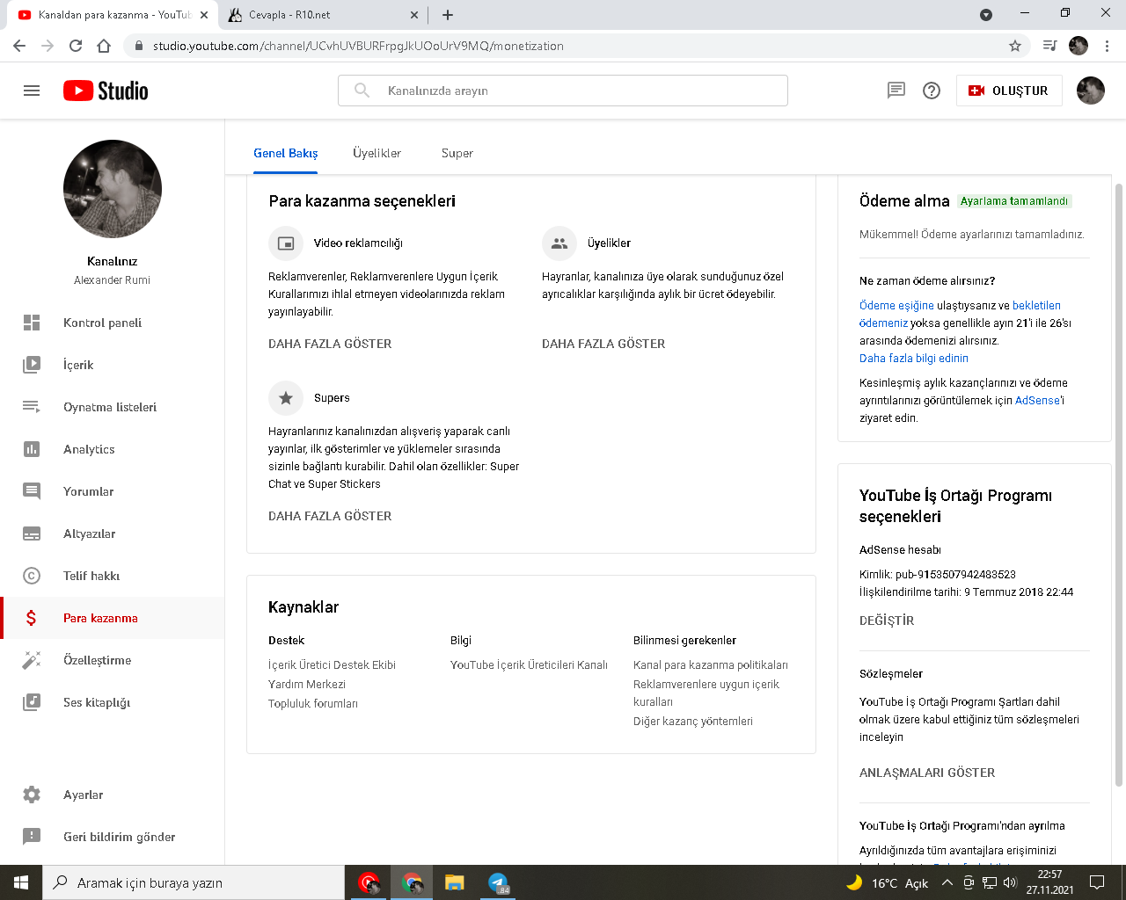Show hidden system tray icons chevron
Screen dimensions: 1126x900
click(x=947, y=882)
